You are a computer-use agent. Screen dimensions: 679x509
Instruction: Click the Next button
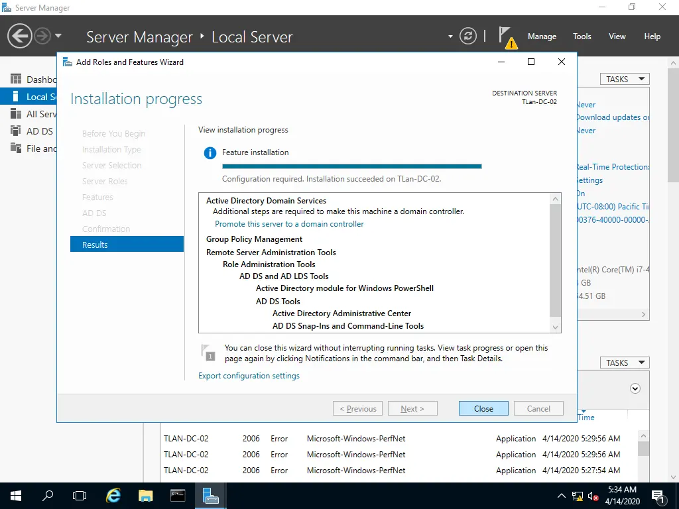412,408
